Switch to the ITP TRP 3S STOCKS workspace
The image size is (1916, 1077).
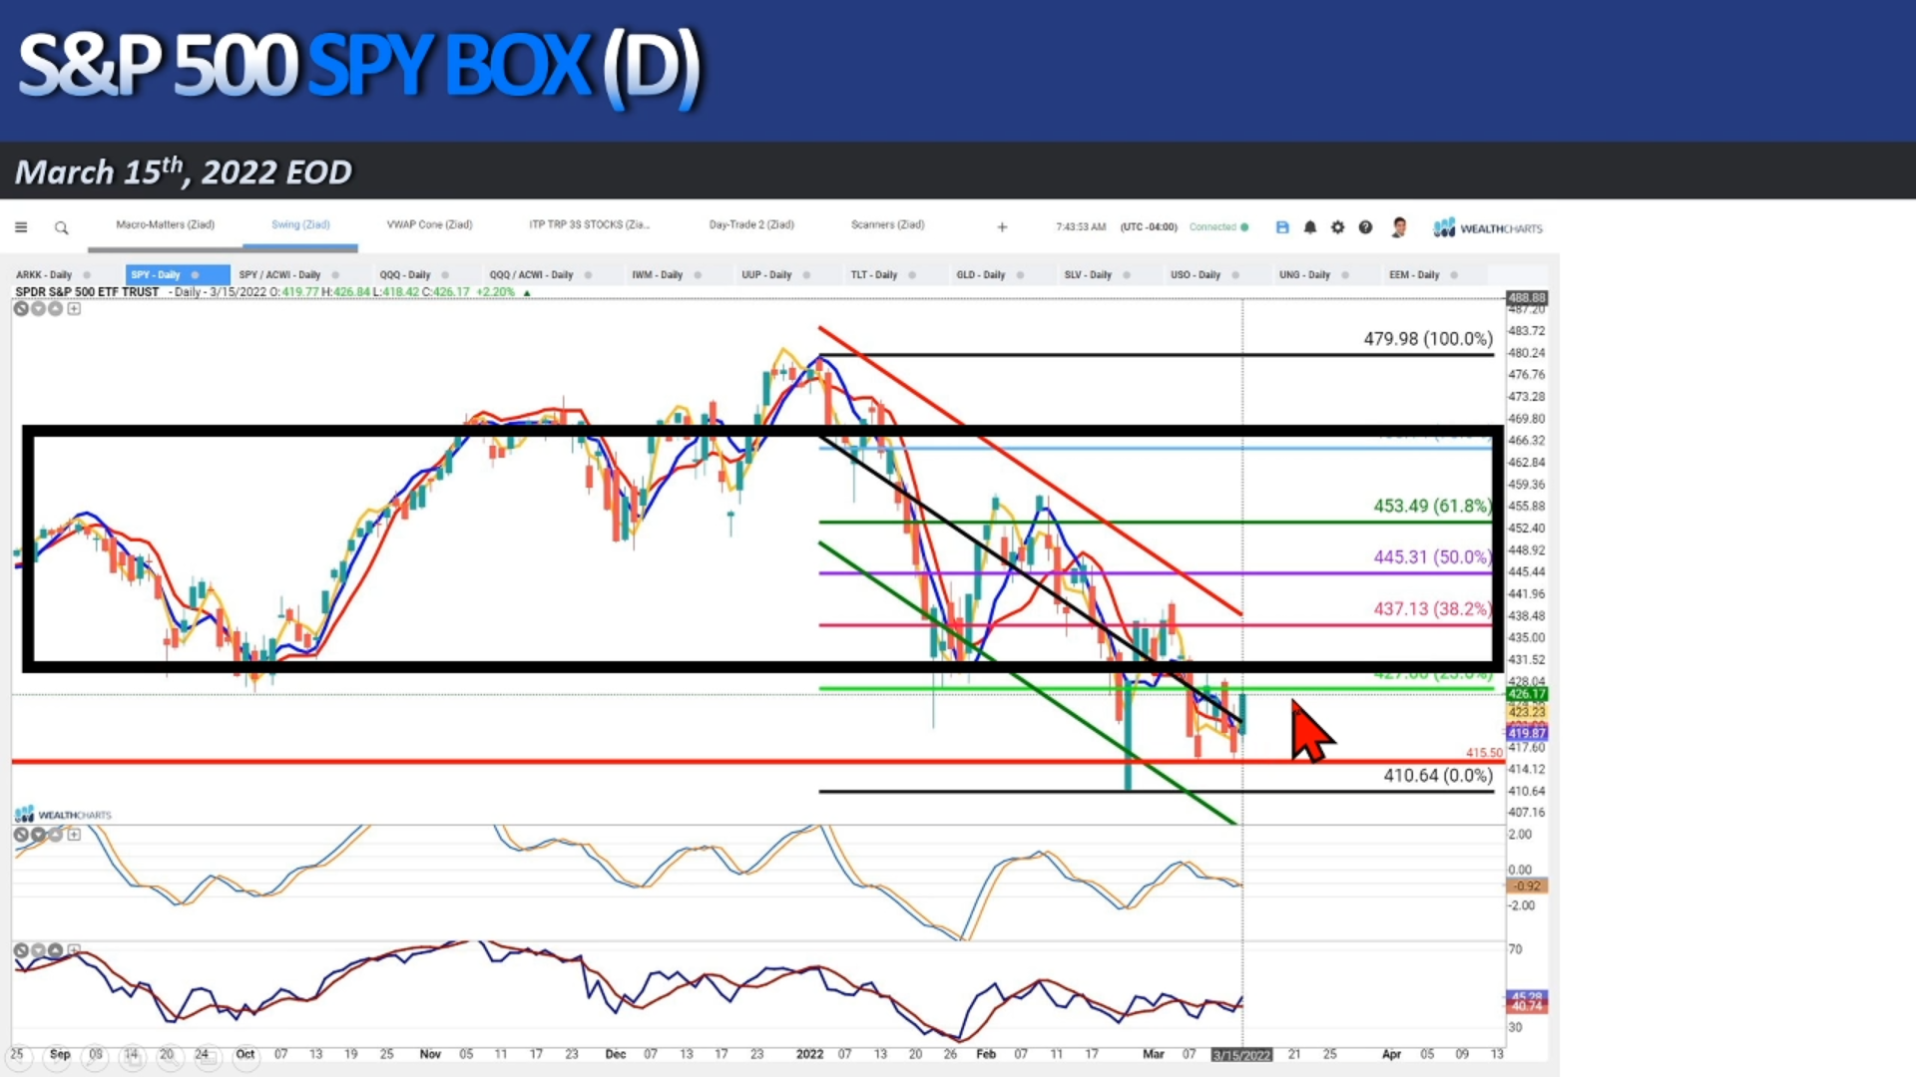point(589,224)
